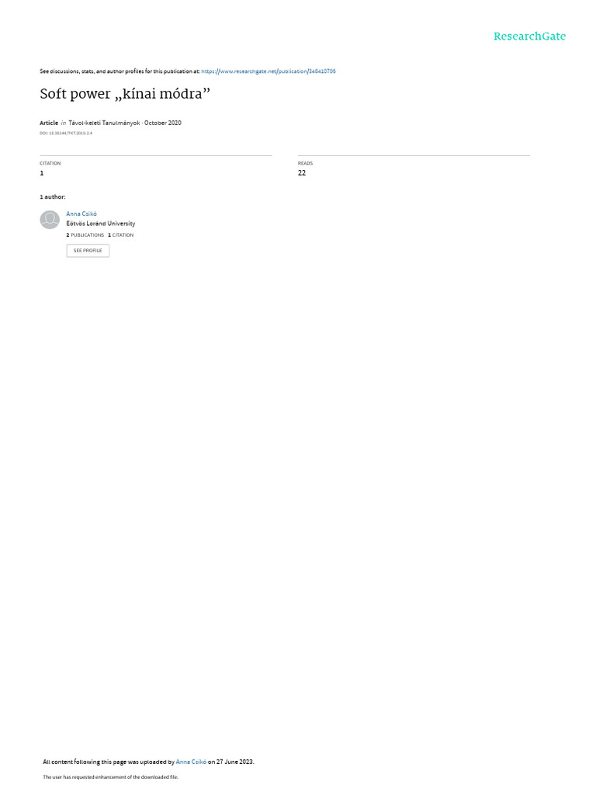Click the enhancement request notice at bottom
Screen dimensions: 596x795
click(x=110, y=776)
